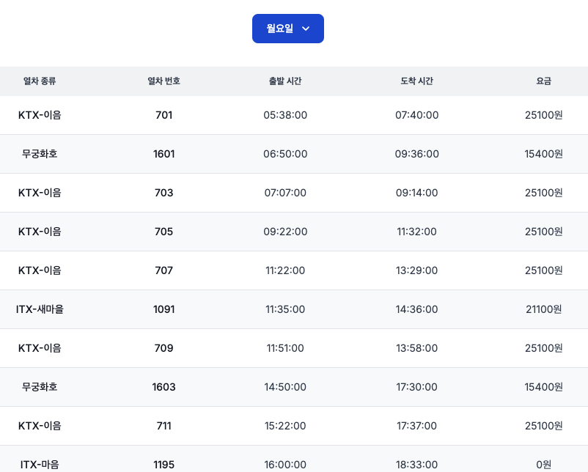The height and width of the screenshot is (472, 588).
Task: Click KTX-이음 in train 703 row
Action: [40, 193]
